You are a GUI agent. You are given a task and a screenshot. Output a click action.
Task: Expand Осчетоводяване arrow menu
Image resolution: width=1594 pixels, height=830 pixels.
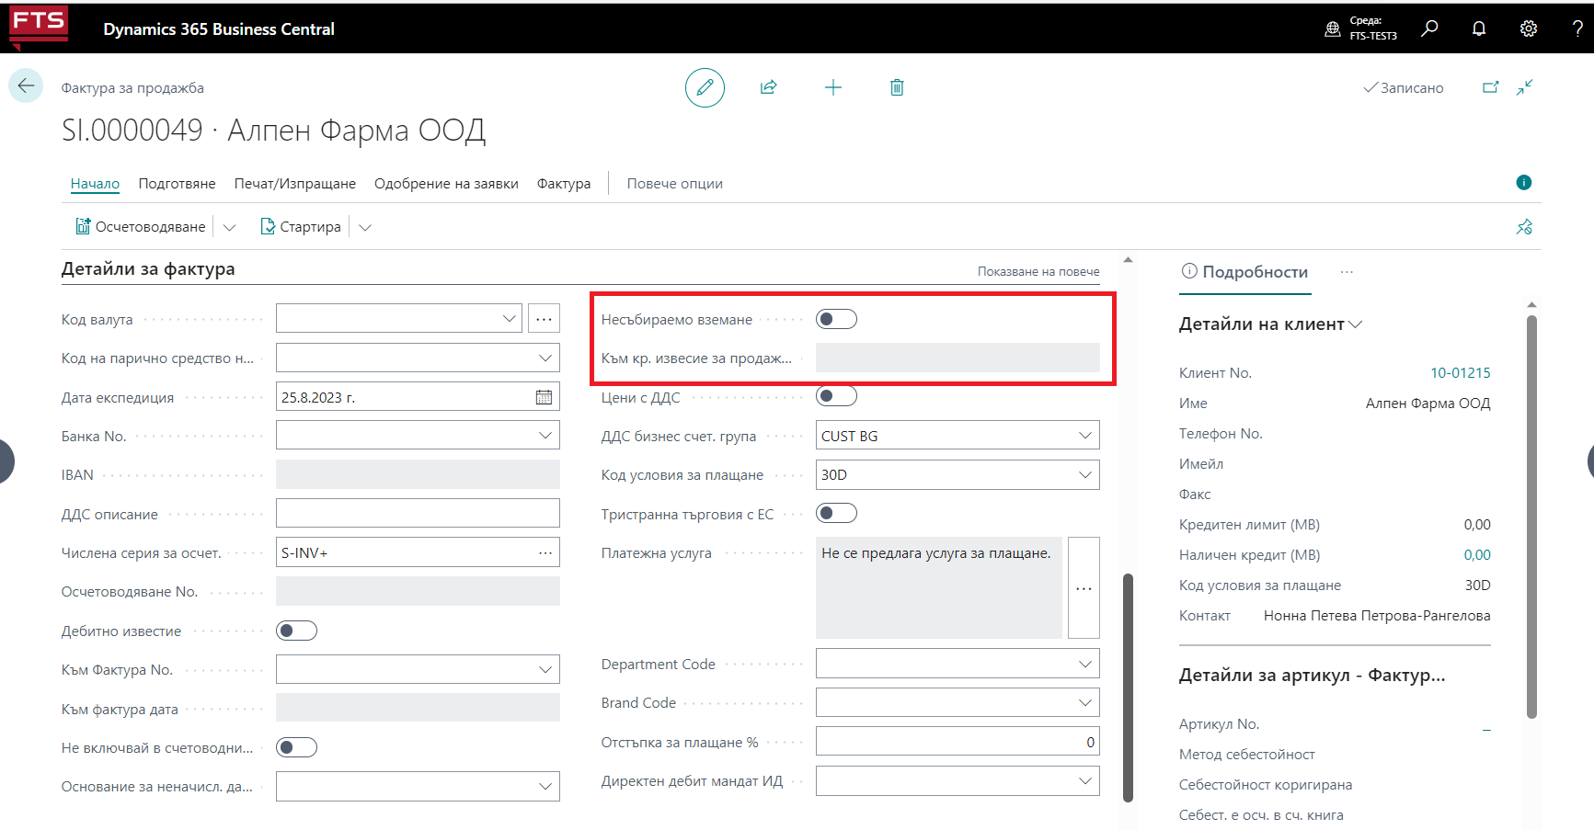(x=230, y=227)
